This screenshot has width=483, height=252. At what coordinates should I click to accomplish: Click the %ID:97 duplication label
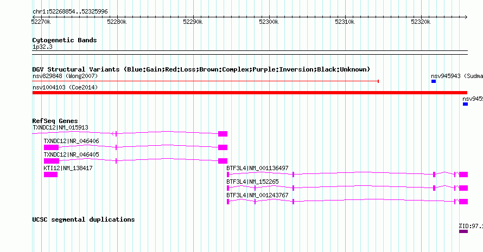[x=471, y=226]
